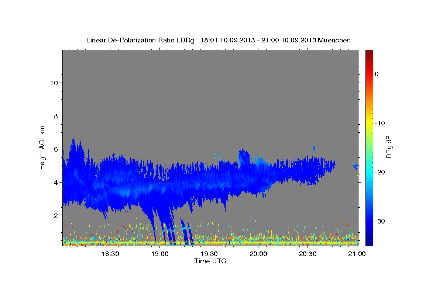Screen dimensions: 443x295
Task: Click the height tick label 2
Action: pyautogui.click(x=55, y=215)
